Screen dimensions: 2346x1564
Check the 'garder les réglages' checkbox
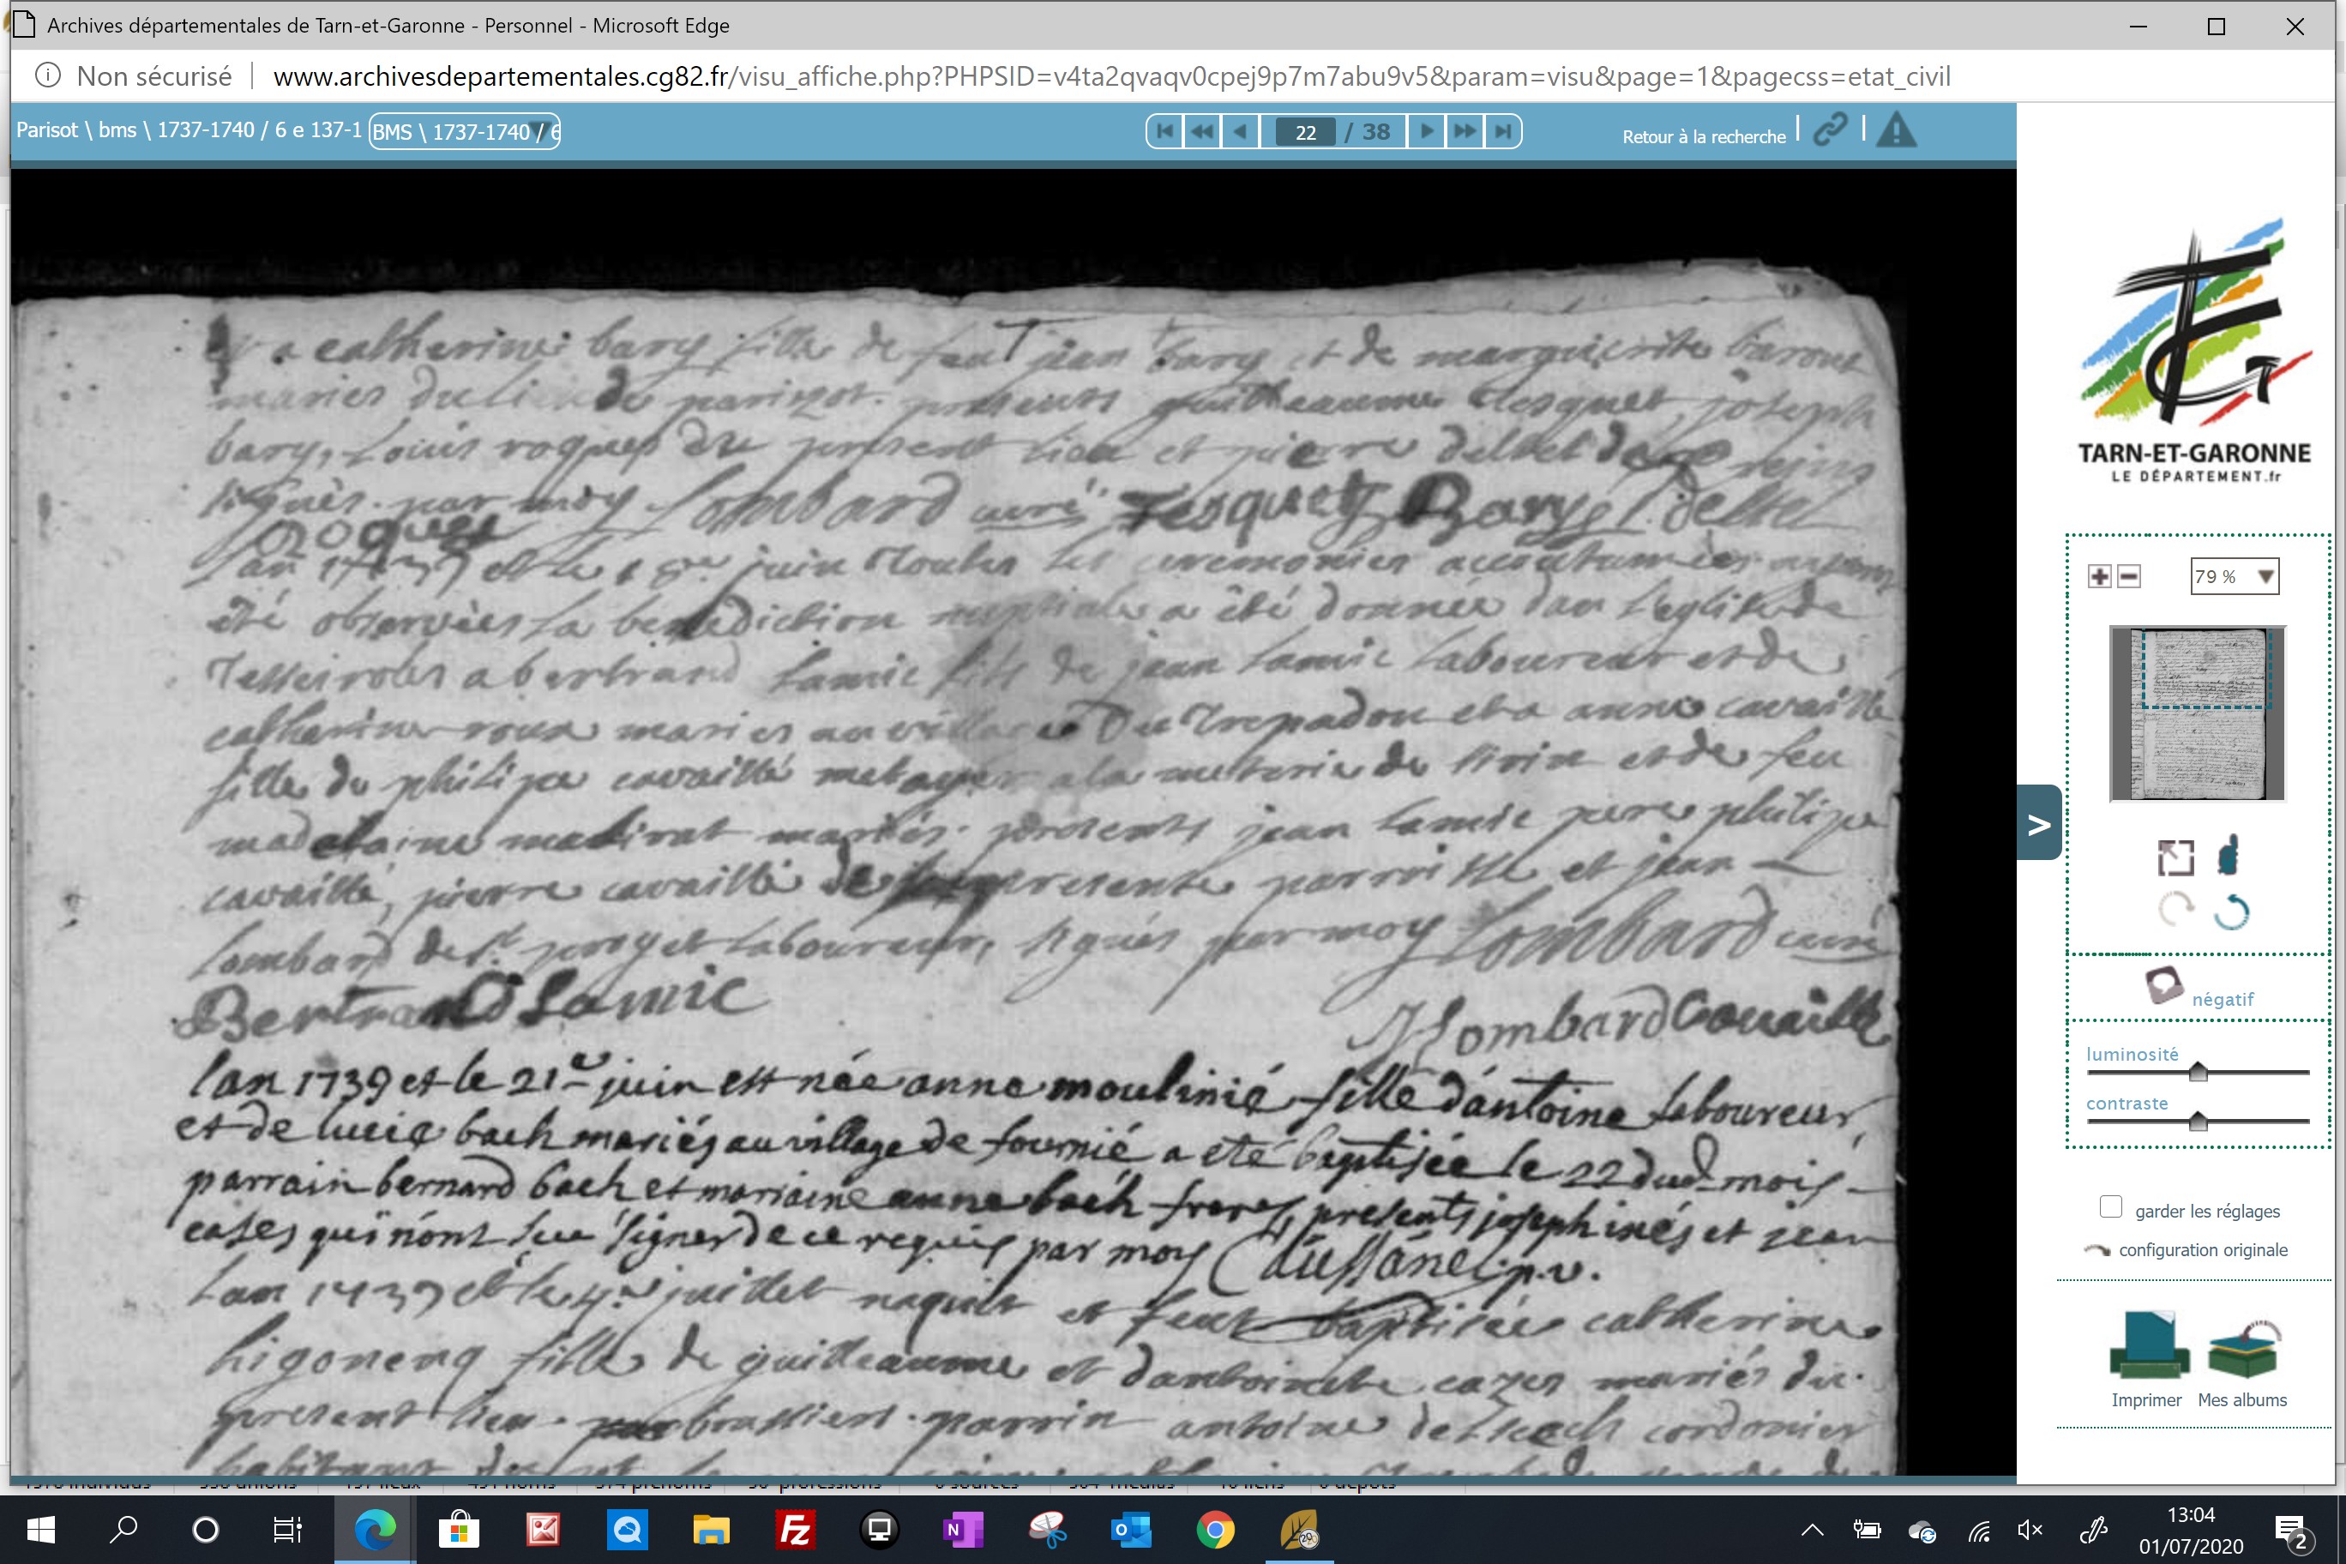pyautogui.click(x=2110, y=1208)
